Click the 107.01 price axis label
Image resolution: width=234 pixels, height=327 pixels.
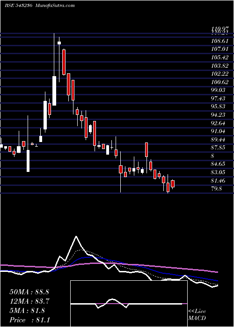pyautogui.click(x=219, y=49)
